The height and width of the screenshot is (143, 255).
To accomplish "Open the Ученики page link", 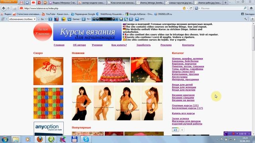I will pyautogui.click(x=97, y=45).
